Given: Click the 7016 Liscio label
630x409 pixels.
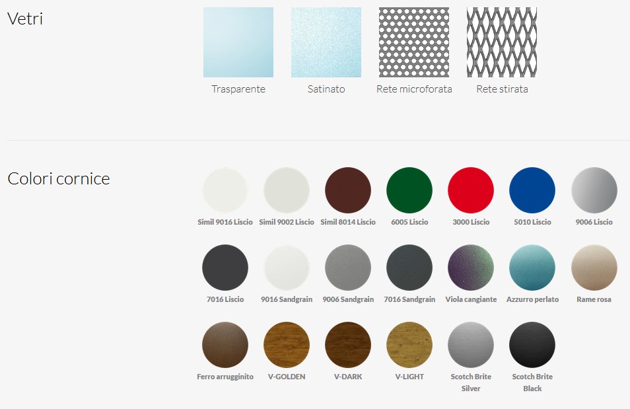Looking at the screenshot, I should 225,299.
